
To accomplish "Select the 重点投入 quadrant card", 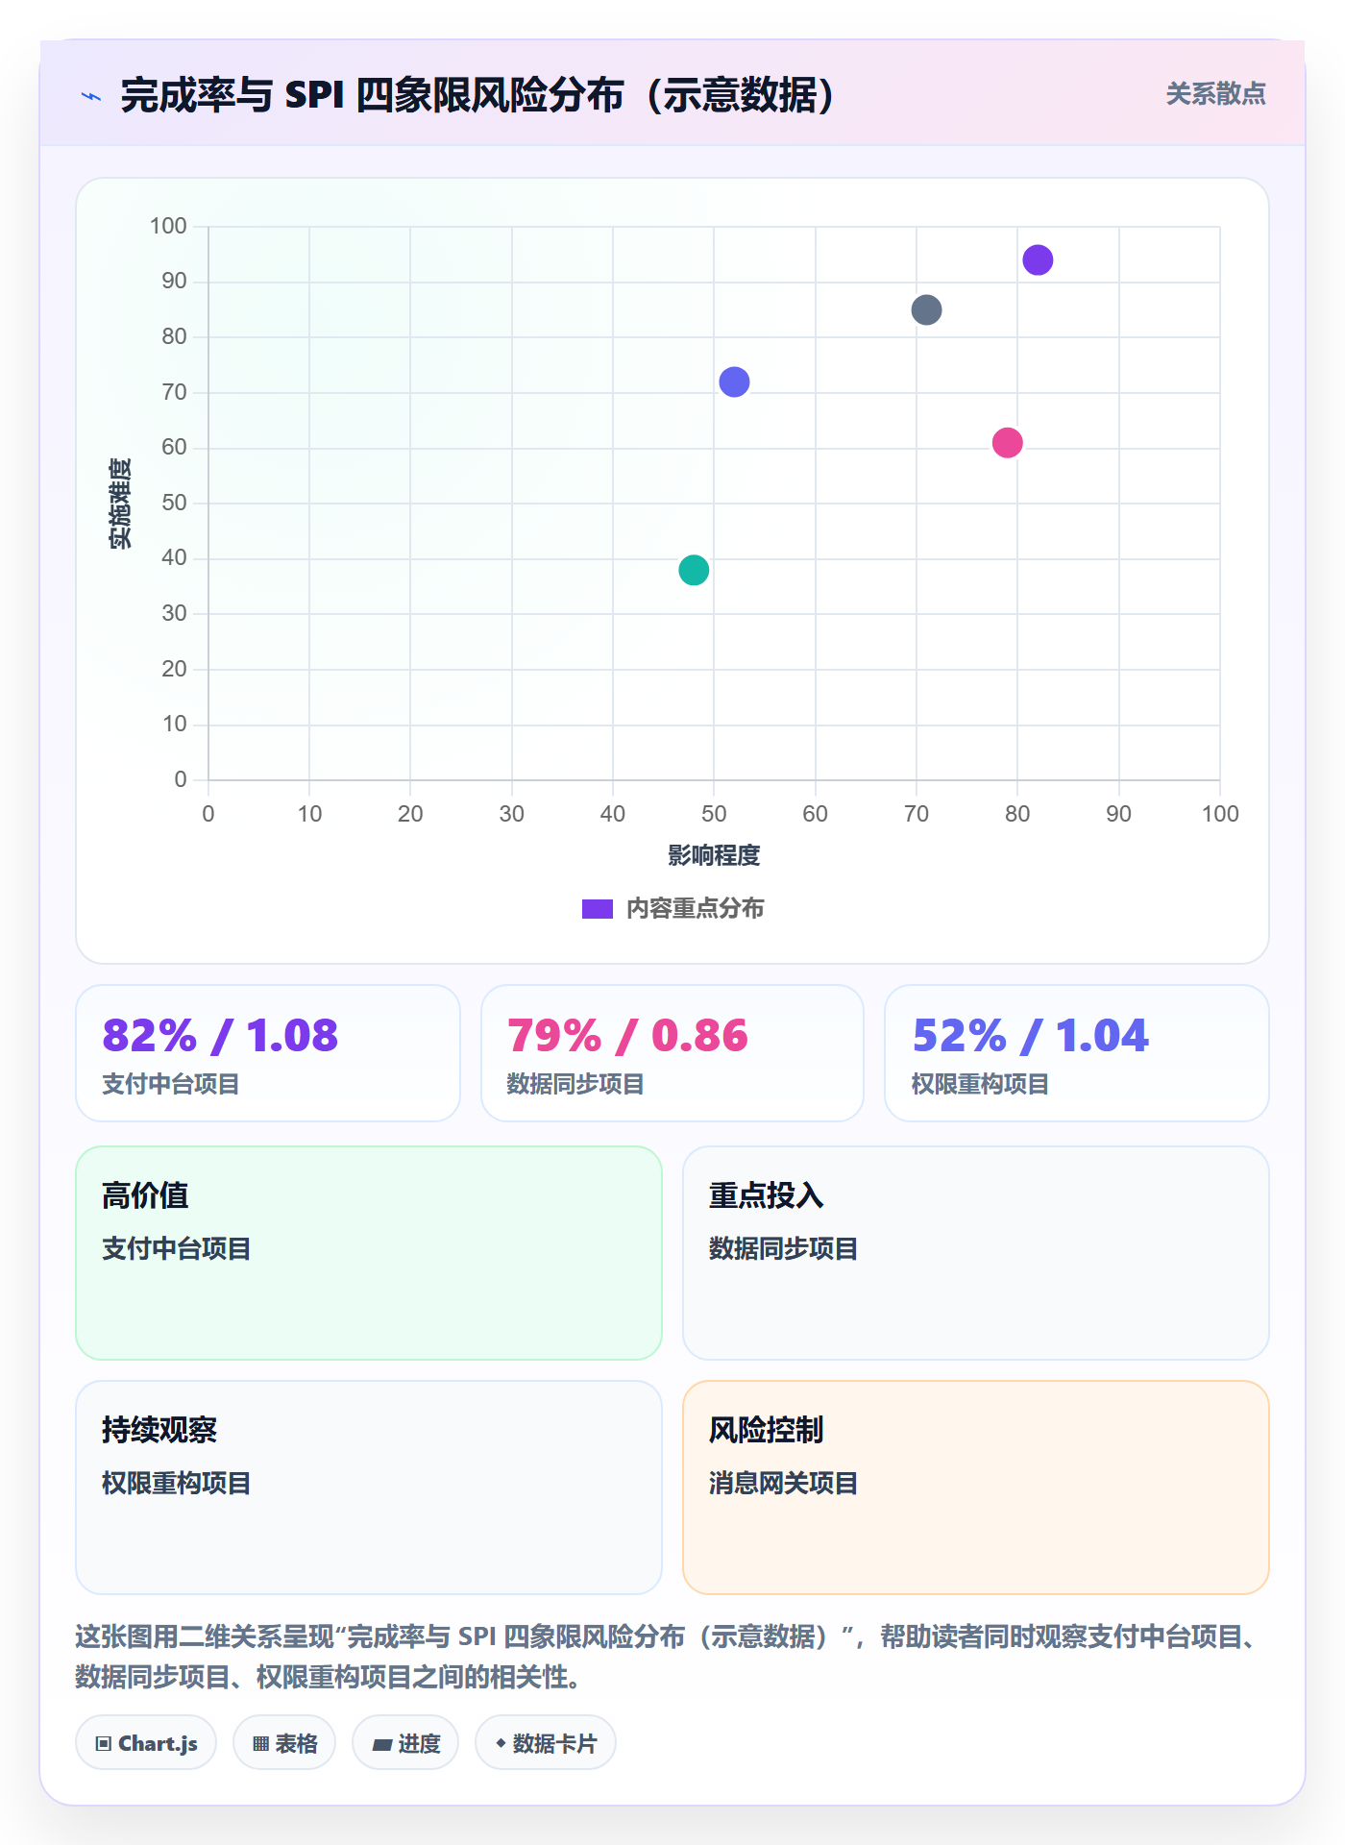I will point(976,1253).
